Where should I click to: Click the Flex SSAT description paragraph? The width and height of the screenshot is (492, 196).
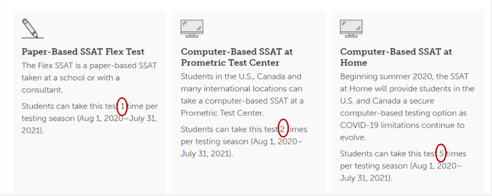tap(89, 78)
